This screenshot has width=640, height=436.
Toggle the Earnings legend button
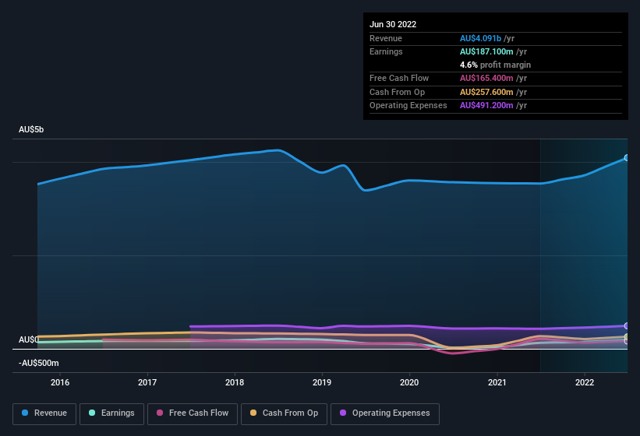pyautogui.click(x=111, y=413)
